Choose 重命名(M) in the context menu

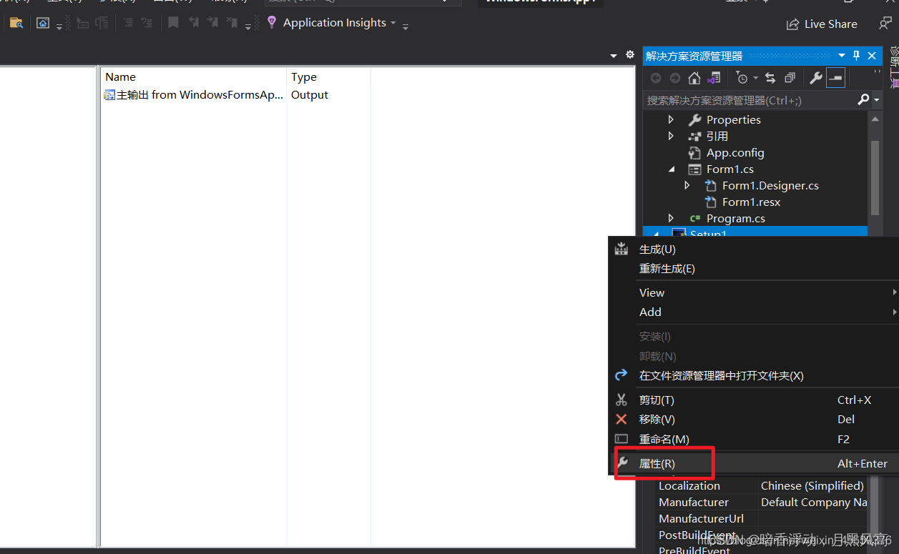[754, 439]
